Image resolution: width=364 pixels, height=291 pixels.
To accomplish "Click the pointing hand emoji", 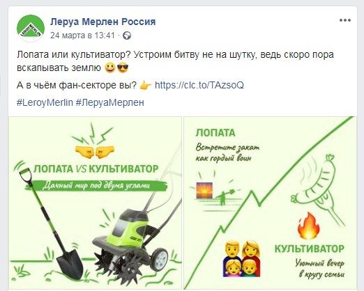I will (146, 86).
